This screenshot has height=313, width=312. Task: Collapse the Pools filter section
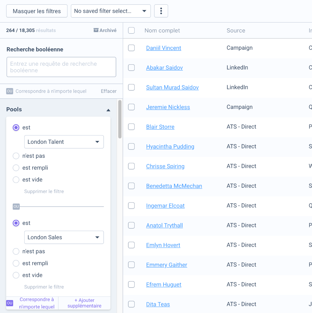108,110
